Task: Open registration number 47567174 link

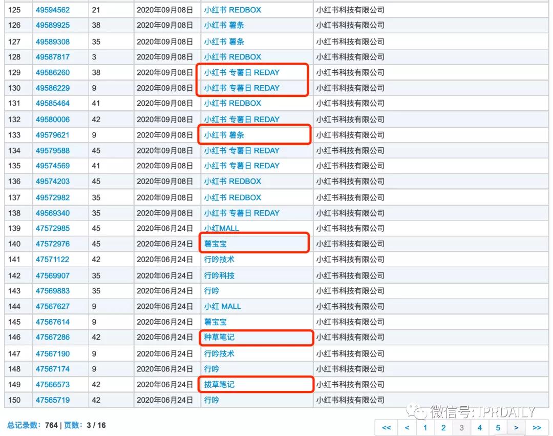Action: (x=53, y=369)
